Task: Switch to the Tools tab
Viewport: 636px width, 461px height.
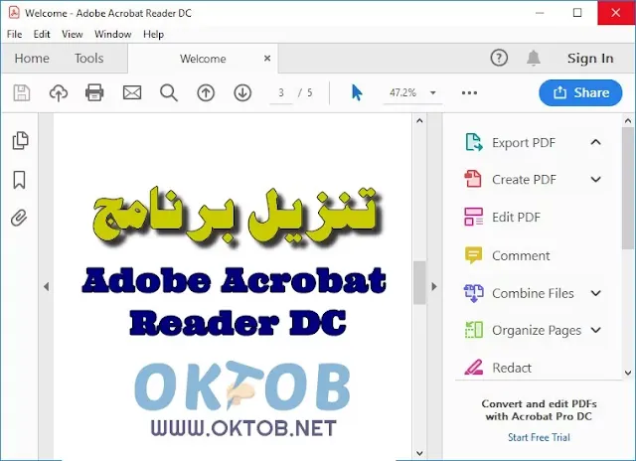Action: point(88,59)
